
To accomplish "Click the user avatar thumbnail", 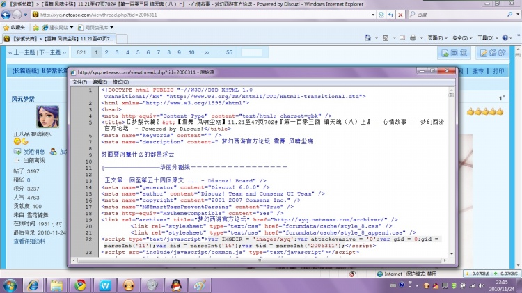I will point(47,116).
